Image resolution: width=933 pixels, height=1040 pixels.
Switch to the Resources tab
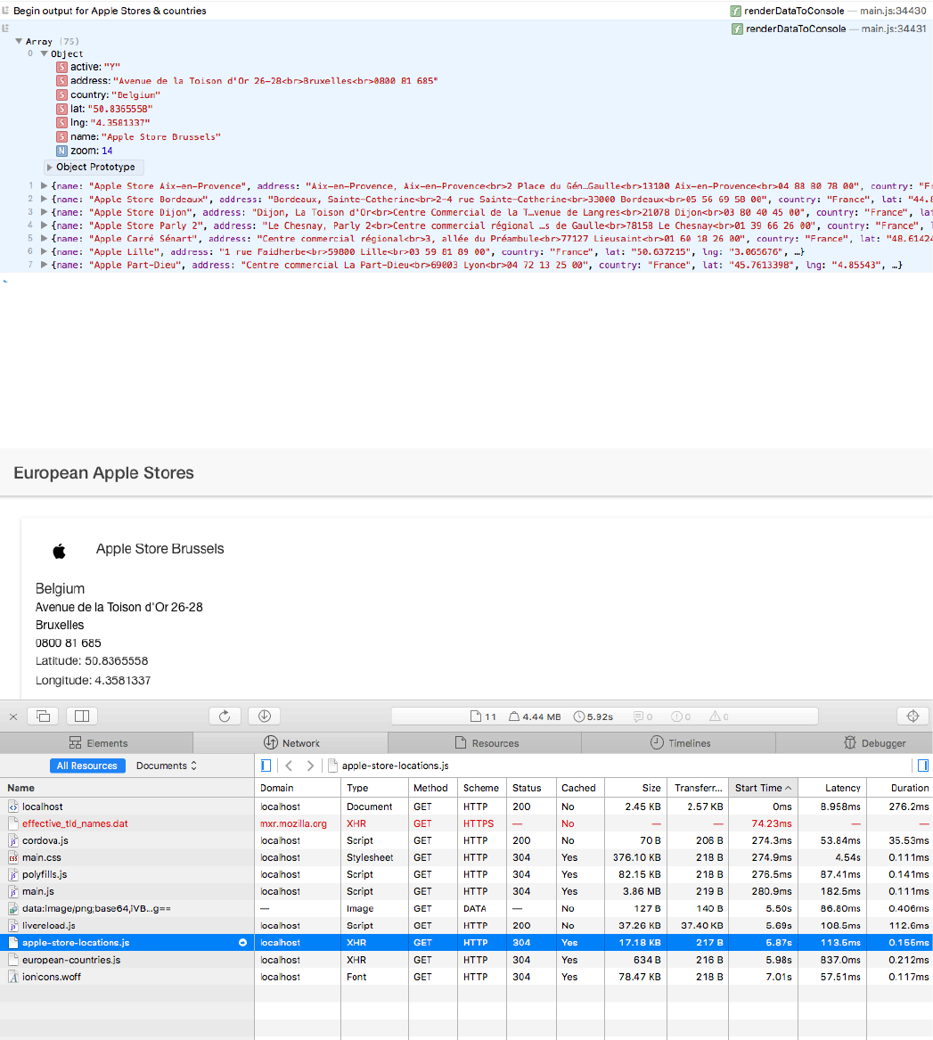pos(486,743)
